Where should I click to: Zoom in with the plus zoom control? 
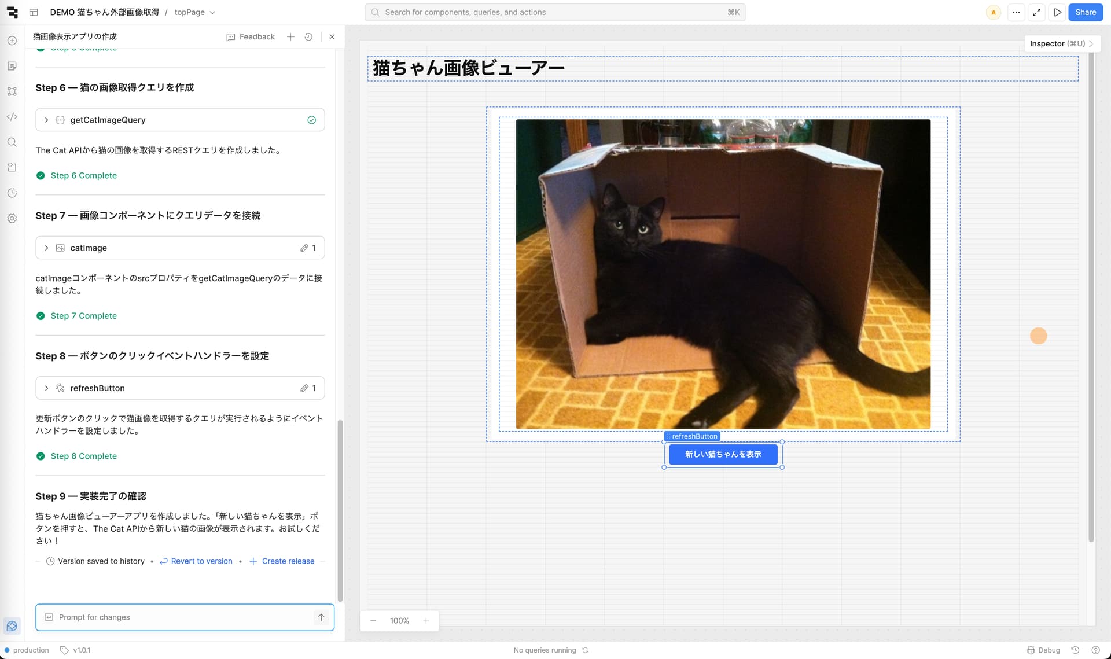(x=426, y=621)
